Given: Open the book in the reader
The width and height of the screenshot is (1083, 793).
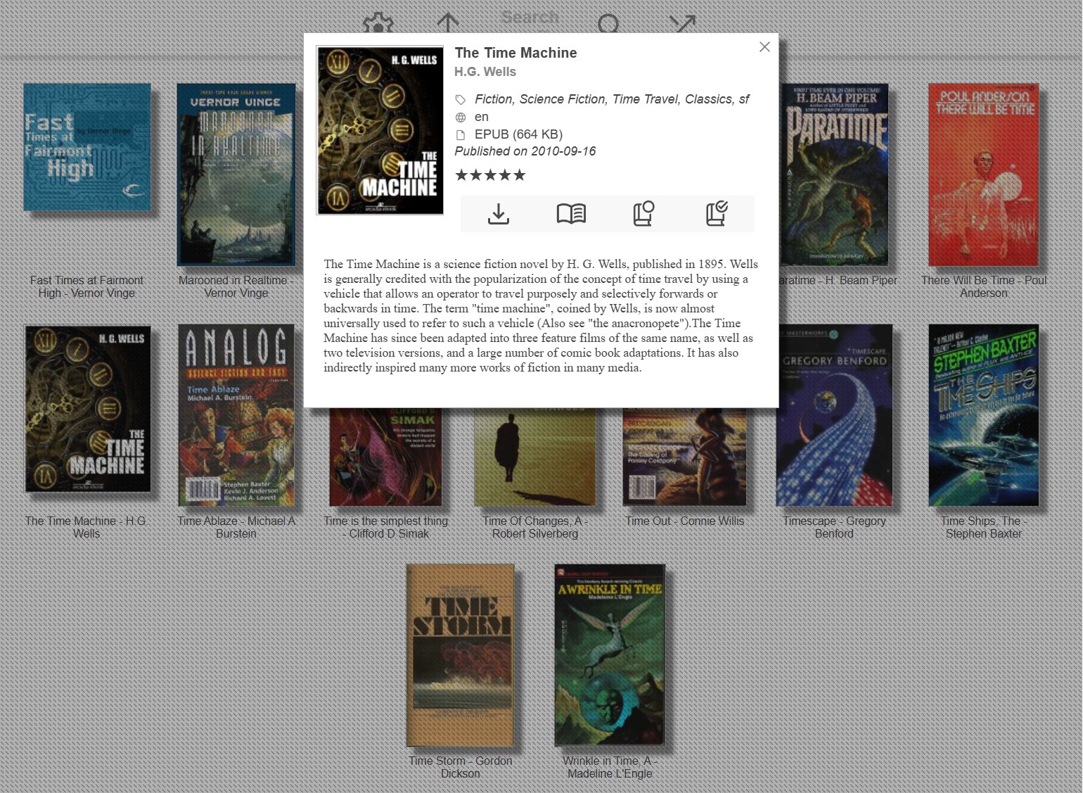Looking at the screenshot, I should point(571,214).
